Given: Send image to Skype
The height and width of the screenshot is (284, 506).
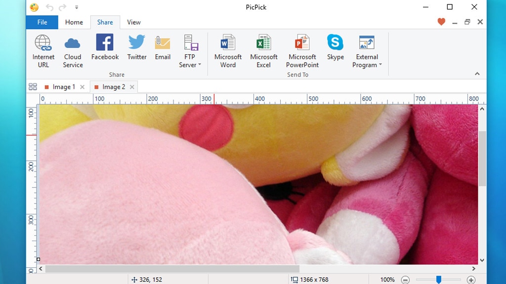Looking at the screenshot, I should [x=336, y=47].
